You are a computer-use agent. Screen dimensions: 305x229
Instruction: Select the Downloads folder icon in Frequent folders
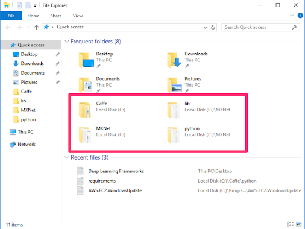tap(174, 60)
